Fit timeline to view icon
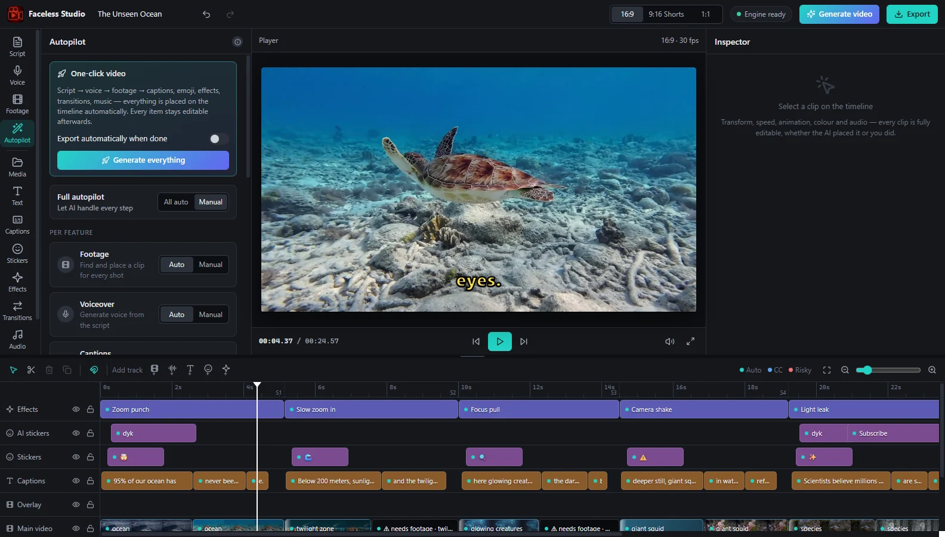This screenshot has width=945, height=537. (x=827, y=370)
